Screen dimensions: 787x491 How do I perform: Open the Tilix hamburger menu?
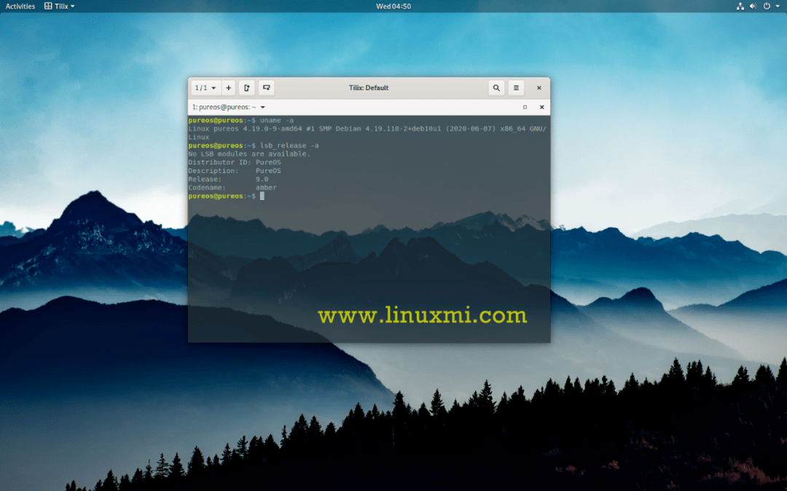[516, 87]
